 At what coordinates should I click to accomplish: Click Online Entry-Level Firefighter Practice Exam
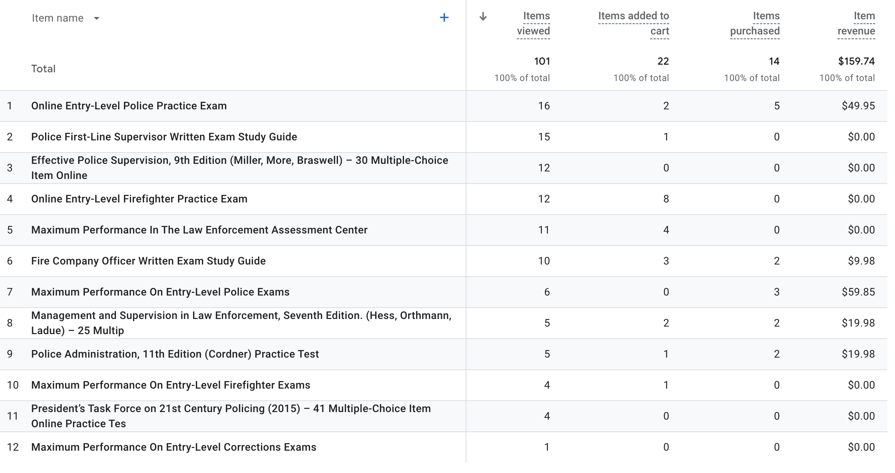pos(139,199)
